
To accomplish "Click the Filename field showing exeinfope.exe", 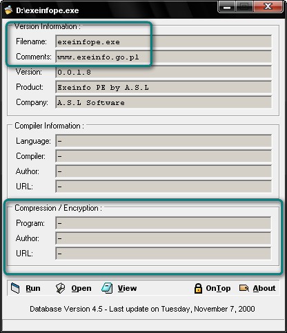I will pos(164,41).
